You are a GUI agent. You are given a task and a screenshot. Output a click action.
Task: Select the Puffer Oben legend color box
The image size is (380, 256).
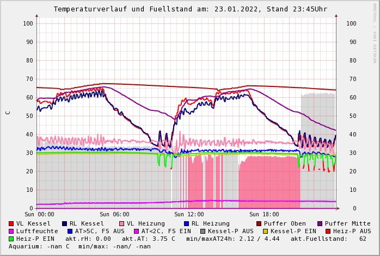tap(259, 224)
